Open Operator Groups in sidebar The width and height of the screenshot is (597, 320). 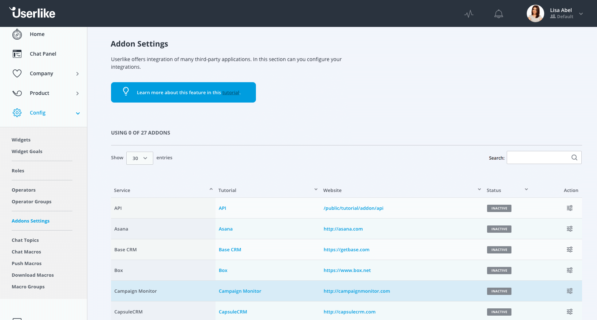[31, 201]
